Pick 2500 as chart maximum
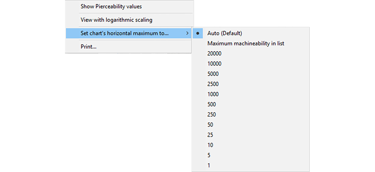The height and width of the screenshot is (172, 375). [251, 84]
